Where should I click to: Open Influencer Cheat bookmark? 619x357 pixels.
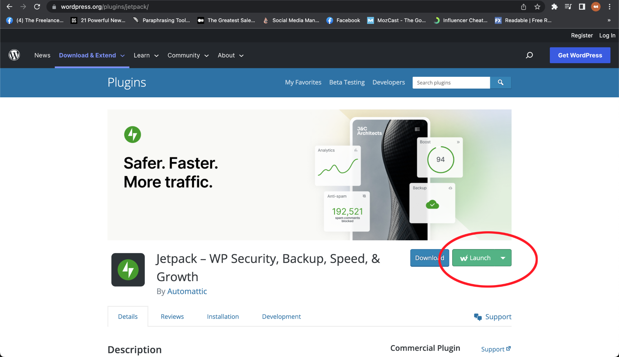coord(460,20)
